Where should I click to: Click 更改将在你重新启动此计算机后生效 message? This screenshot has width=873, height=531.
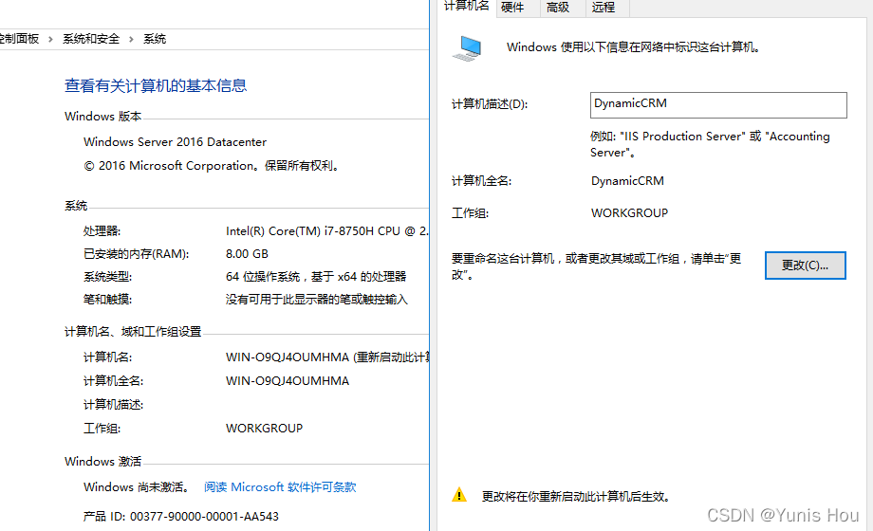click(x=576, y=497)
